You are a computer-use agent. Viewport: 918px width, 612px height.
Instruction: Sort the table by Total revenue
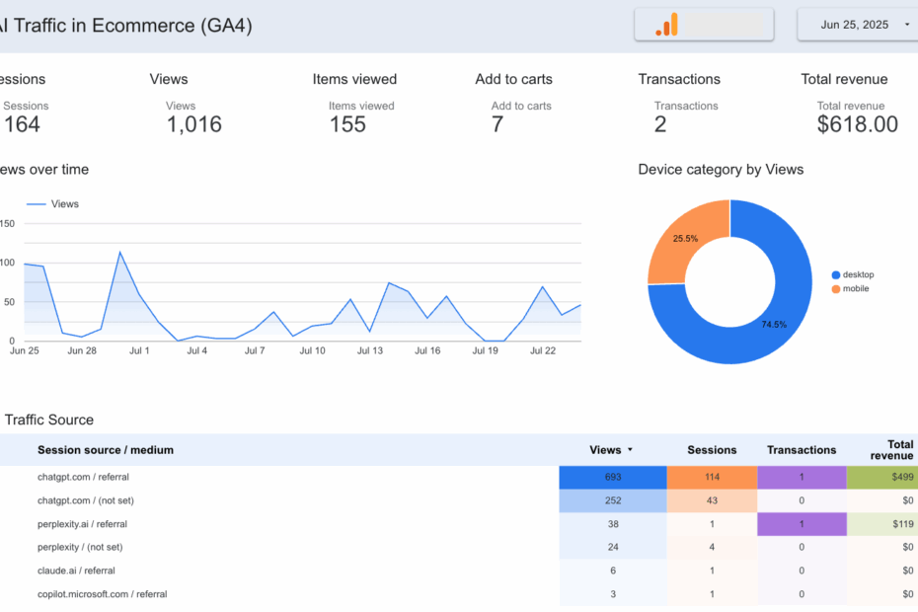[x=889, y=449]
